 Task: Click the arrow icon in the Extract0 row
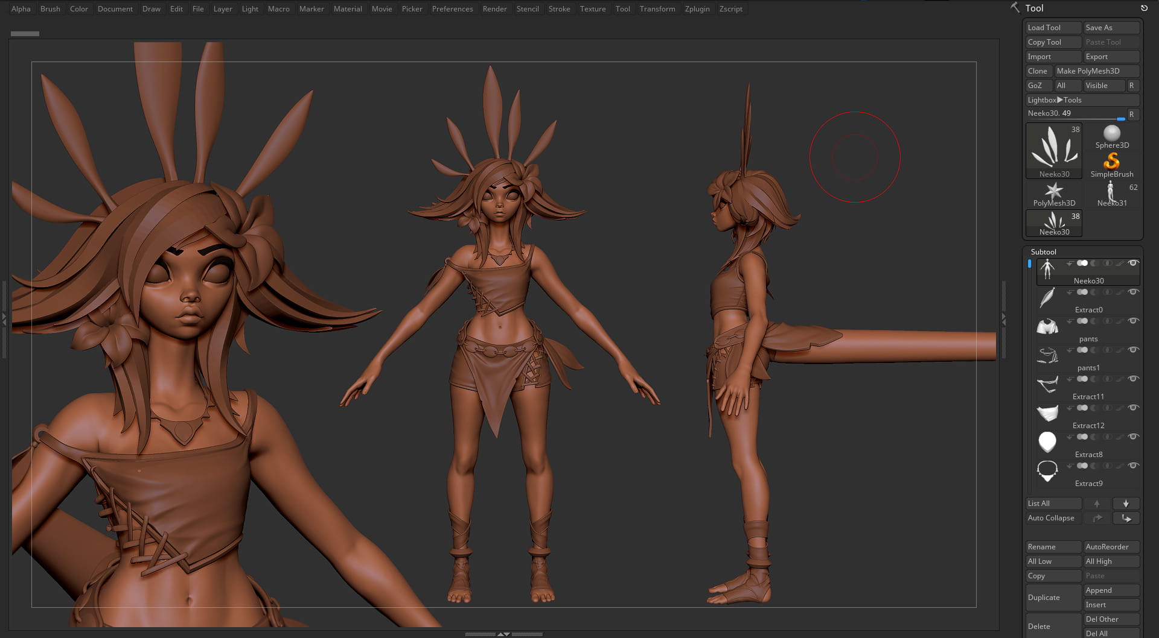click(1070, 292)
